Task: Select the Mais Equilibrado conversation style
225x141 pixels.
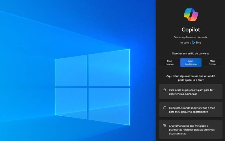Action: click(x=191, y=63)
